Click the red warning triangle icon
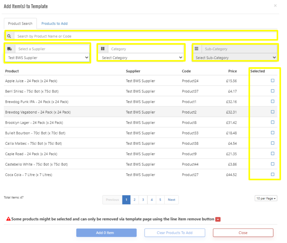This screenshot has height=243, width=287. 8,219
